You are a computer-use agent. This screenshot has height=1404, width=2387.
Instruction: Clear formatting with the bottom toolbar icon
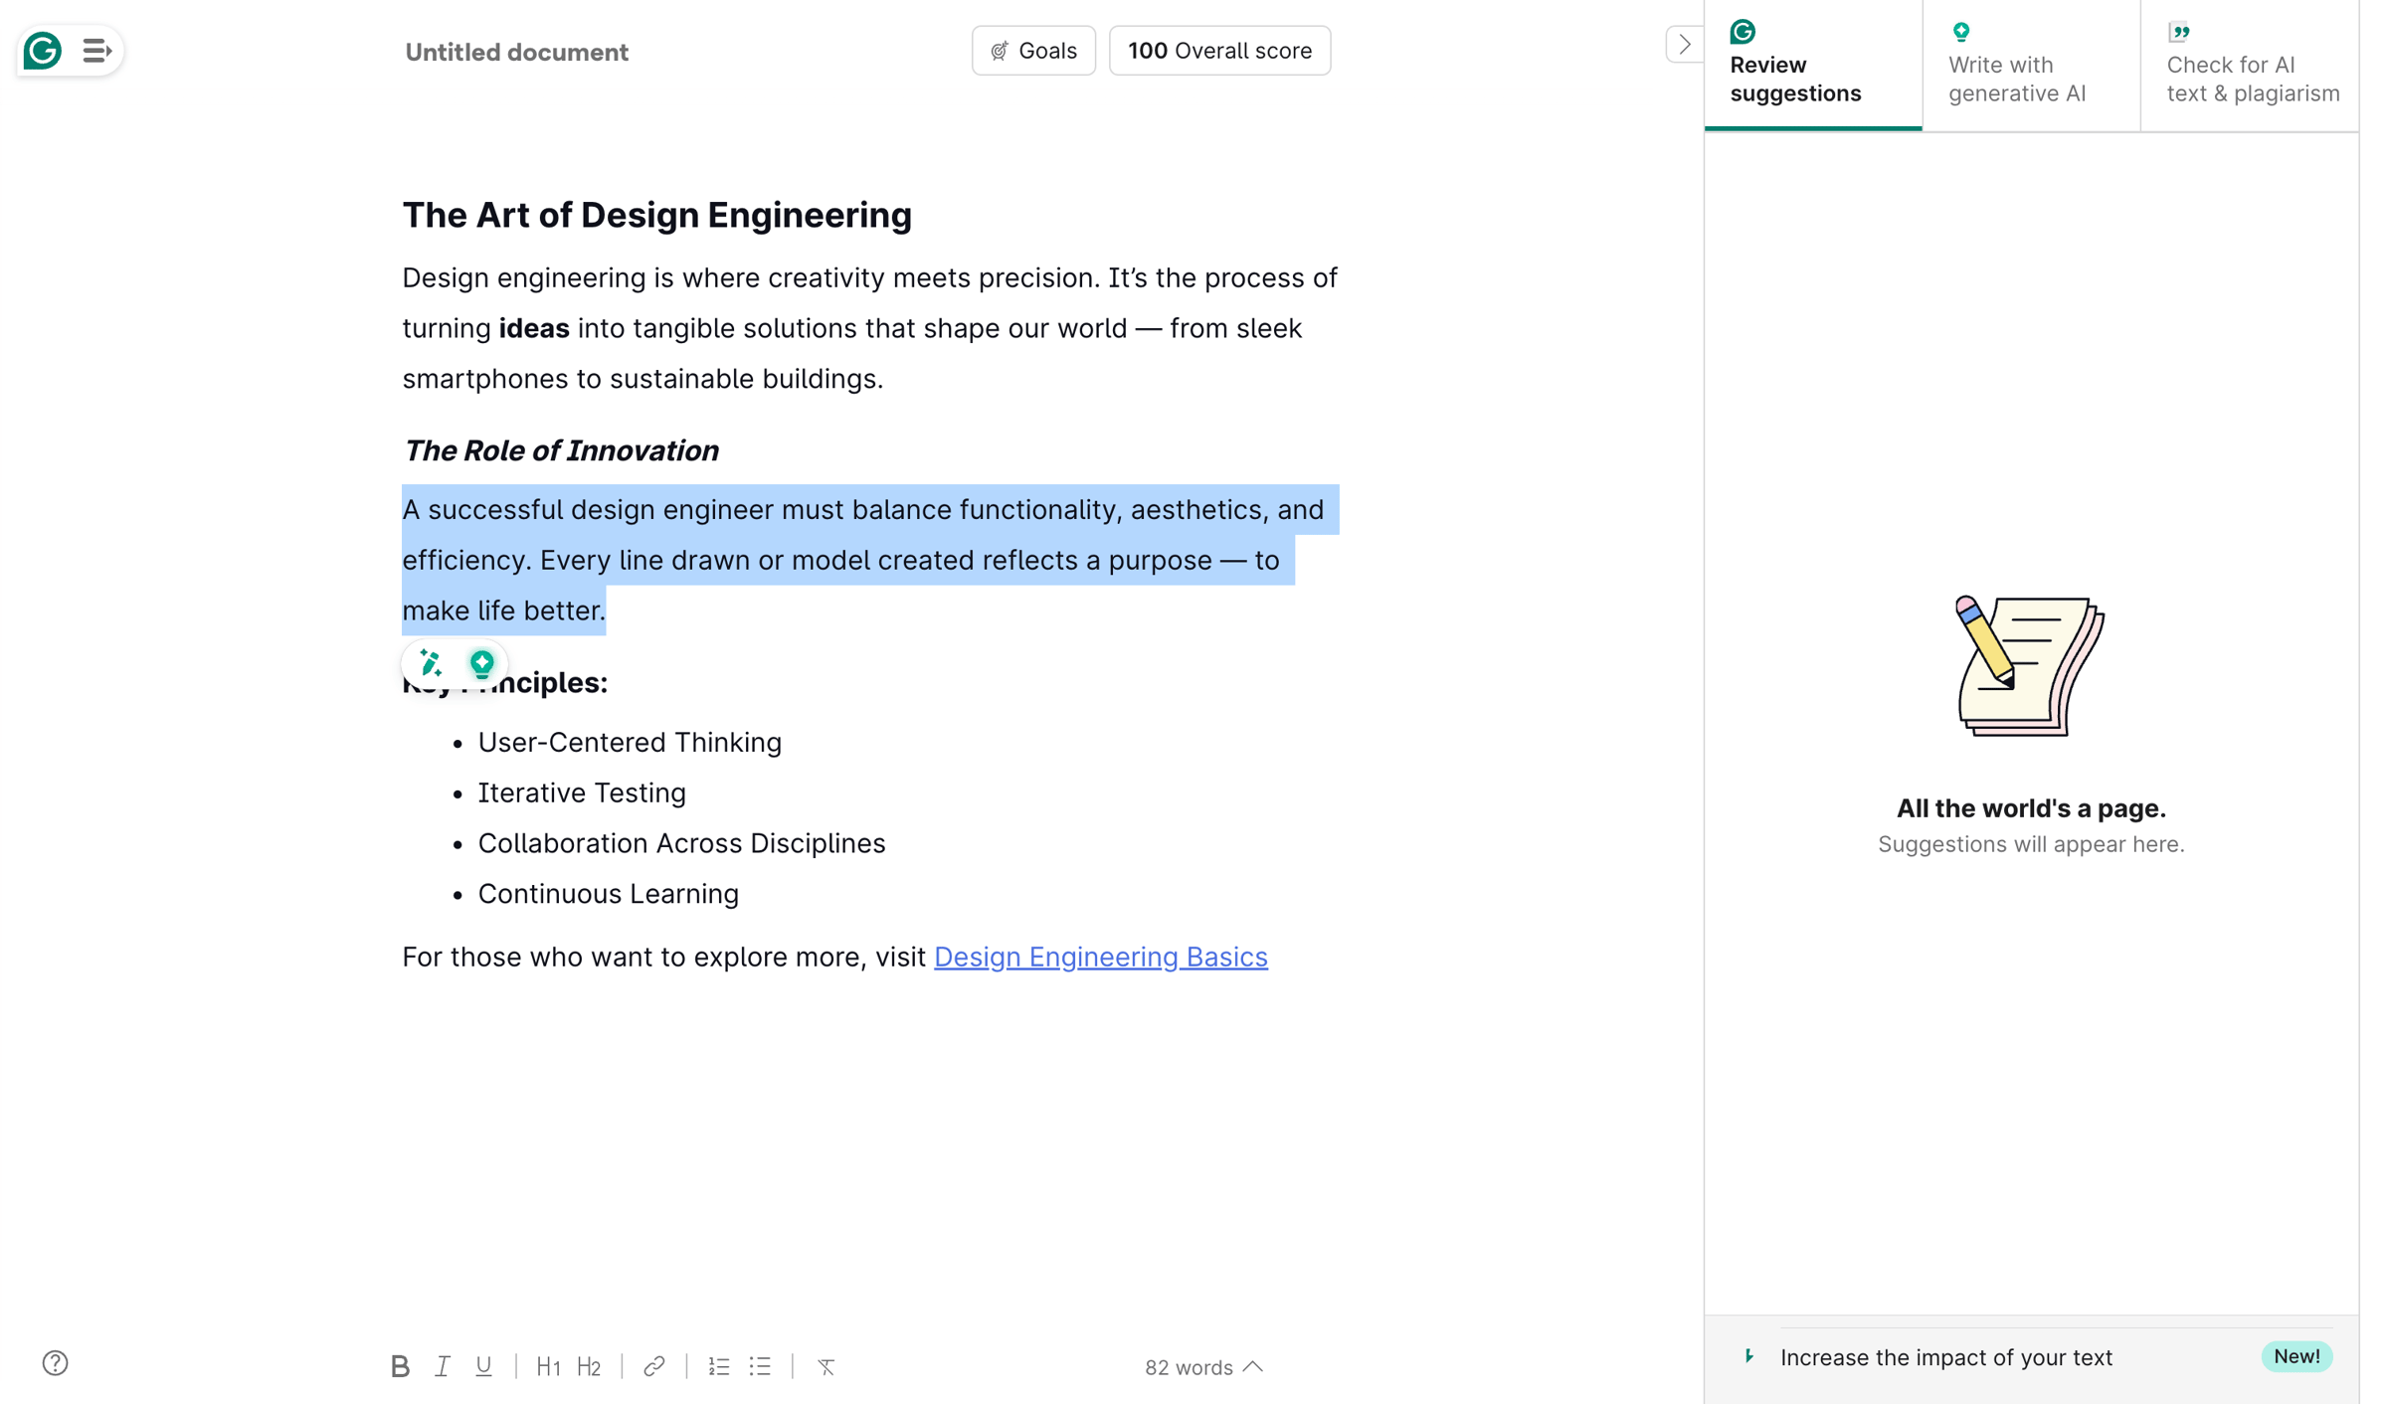coord(826,1366)
